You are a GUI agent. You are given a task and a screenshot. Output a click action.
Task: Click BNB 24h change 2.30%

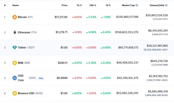click(91, 63)
